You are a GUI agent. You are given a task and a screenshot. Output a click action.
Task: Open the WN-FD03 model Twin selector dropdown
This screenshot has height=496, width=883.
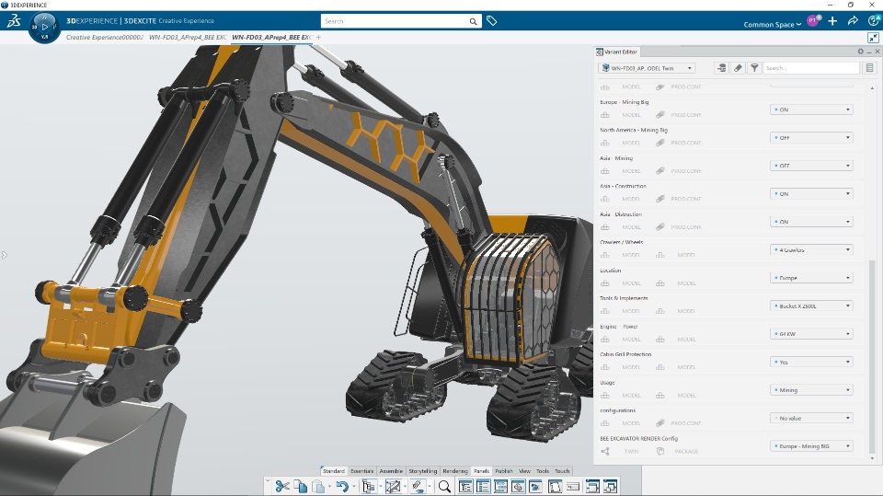pyautogui.click(x=647, y=68)
